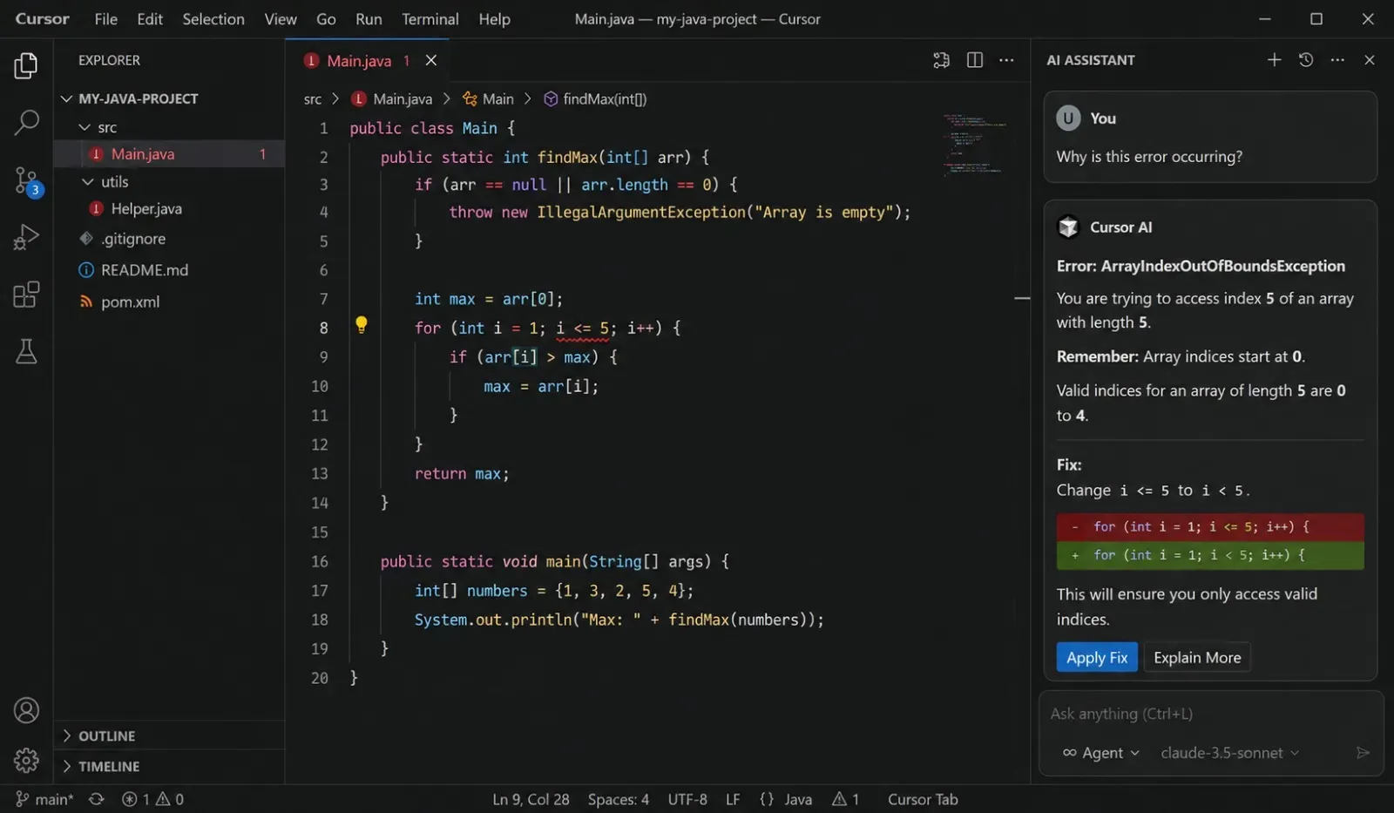Viewport: 1394px width, 813px height.
Task: Click the green added diff line in AI fix
Action: click(1210, 555)
